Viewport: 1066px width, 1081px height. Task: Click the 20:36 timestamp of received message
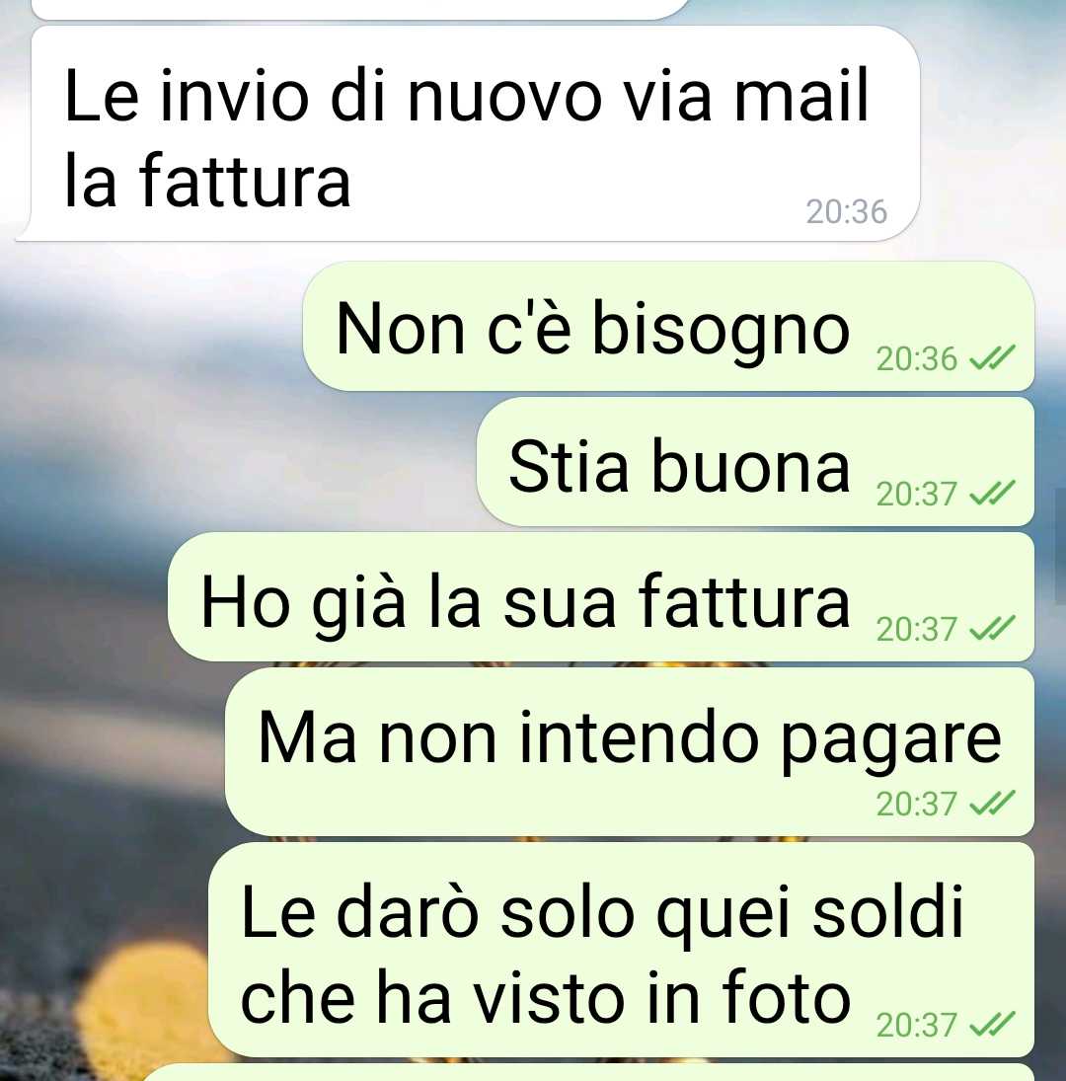846,211
